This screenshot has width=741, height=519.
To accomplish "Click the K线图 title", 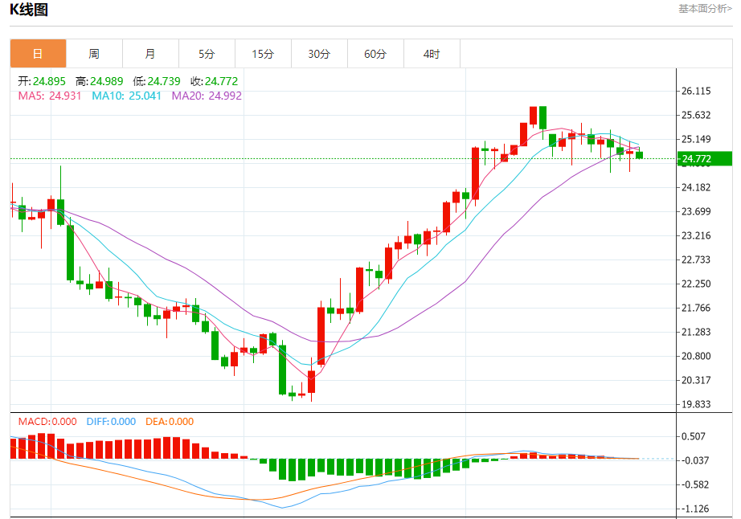I will [29, 10].
